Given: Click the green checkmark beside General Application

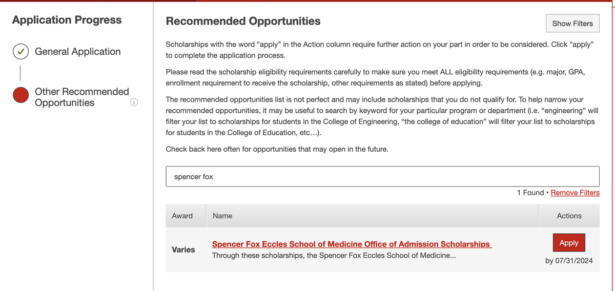Looking at the screenshot, I should 20,52.
